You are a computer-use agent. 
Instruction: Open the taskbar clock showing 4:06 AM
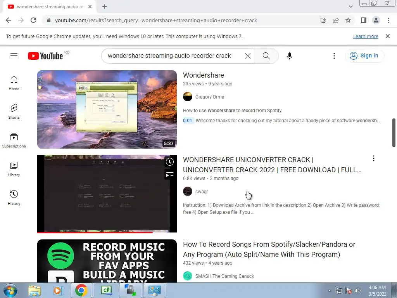[377, 291]
